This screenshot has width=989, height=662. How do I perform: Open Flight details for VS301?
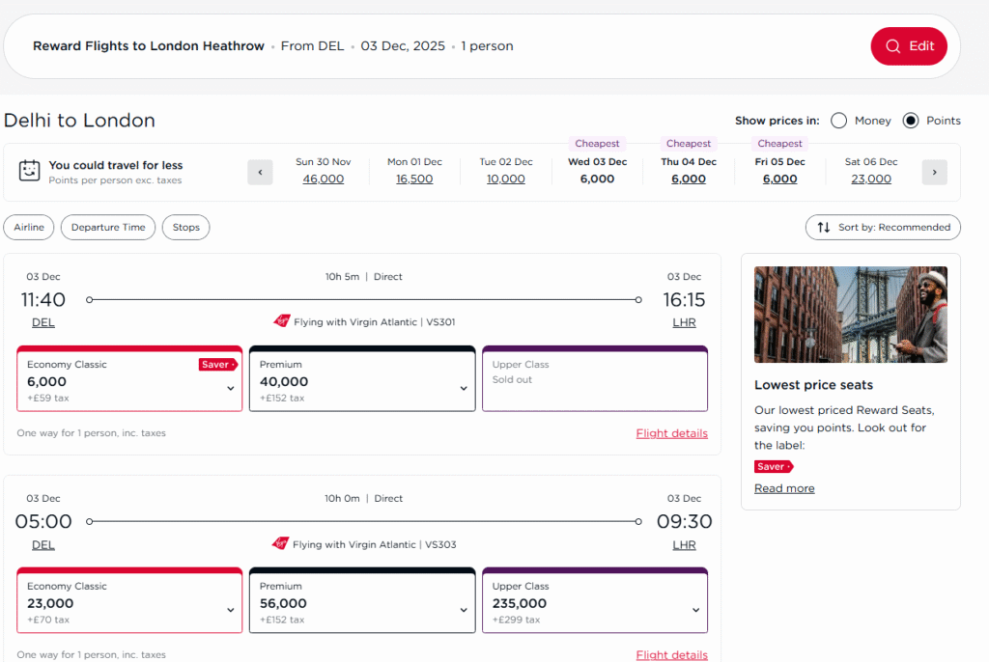671,433
